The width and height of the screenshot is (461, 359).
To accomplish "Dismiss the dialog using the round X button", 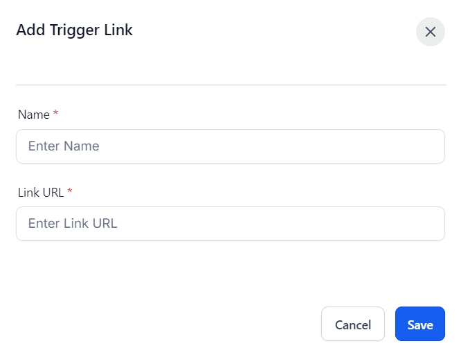I will (430, 32).
